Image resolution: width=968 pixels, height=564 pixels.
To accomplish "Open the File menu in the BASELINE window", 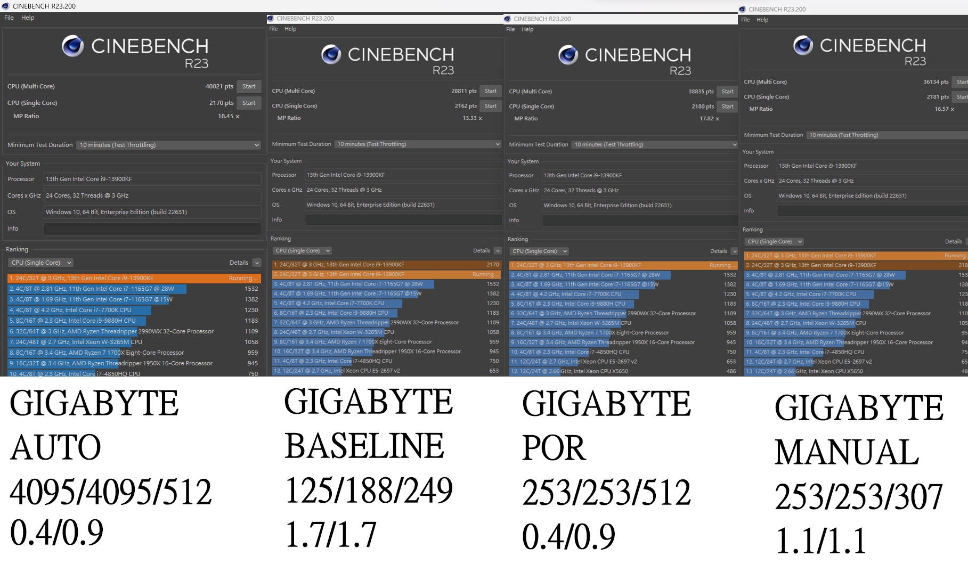I will [x=273, y=29].
